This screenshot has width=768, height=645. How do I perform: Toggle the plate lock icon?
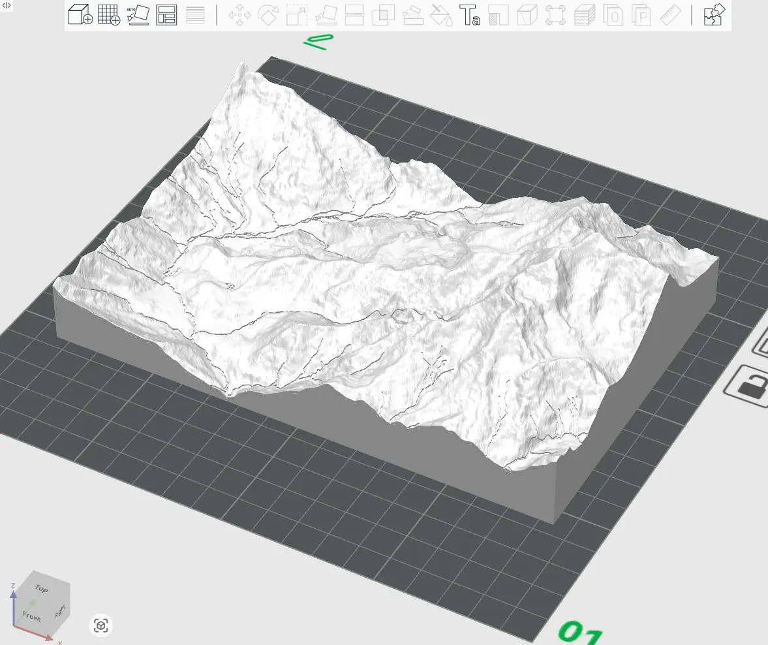tap(749, 387)
